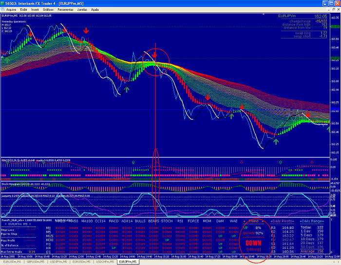Image resolution: width=341 pixels, height=265 pixels.
Task: Click the Max lot to trade 0.35 value
Action: click(x=32, y=252)
